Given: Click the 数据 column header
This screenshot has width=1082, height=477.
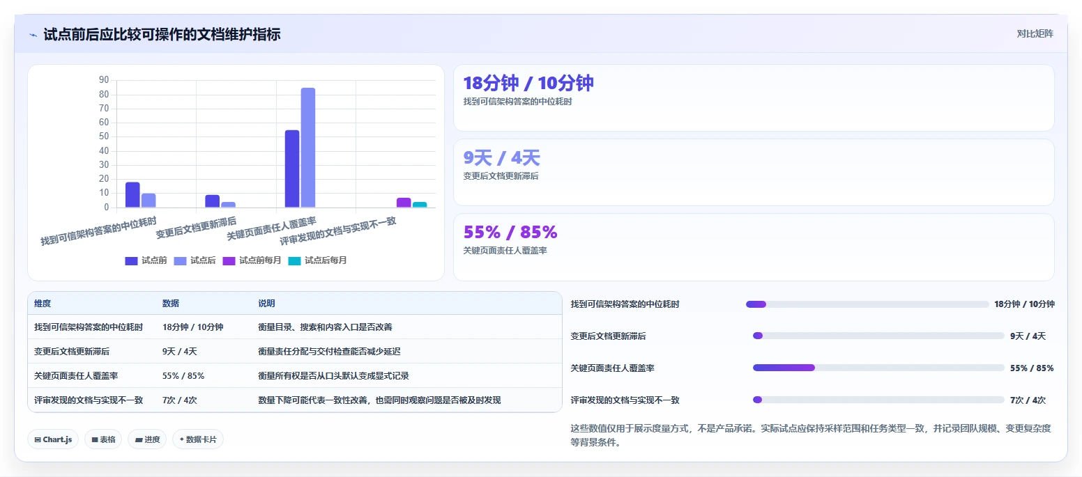Looking at the screenshot, I should [171, 304].
